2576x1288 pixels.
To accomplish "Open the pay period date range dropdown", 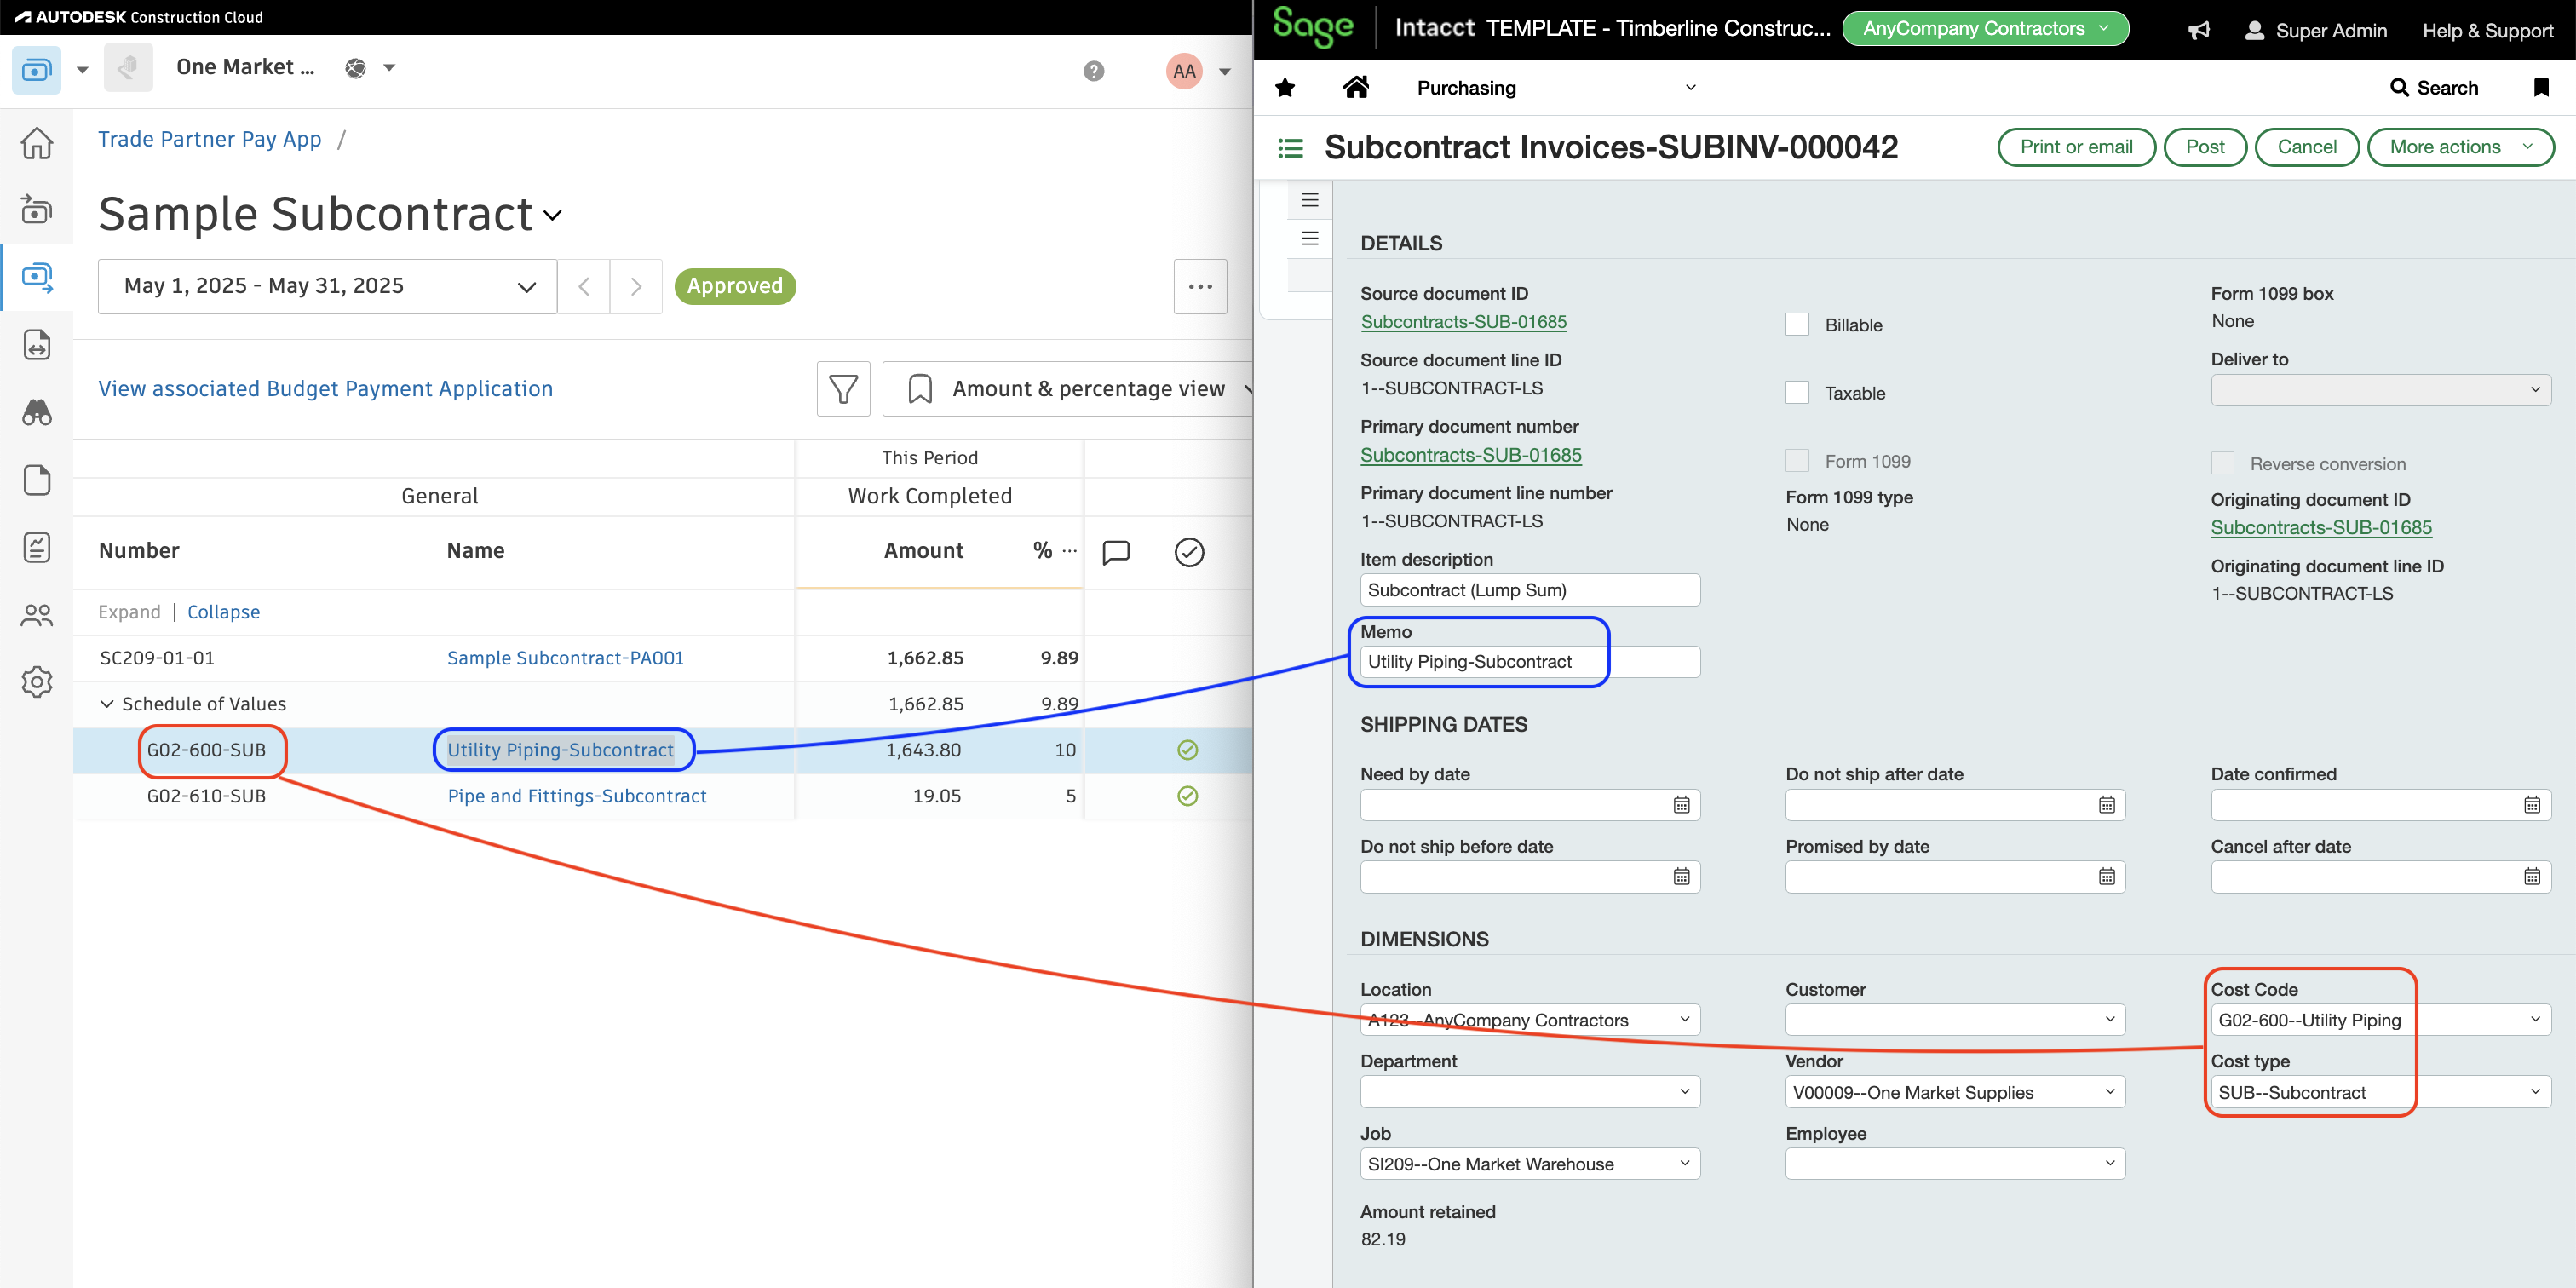I will (327, 287).
